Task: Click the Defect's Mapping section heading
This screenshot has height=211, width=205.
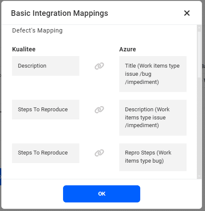Action: tap(37, 30)
